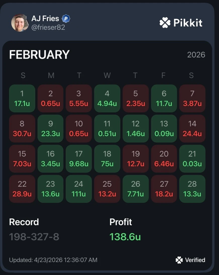Select day 9 showing 23.3u

point(51,129)
